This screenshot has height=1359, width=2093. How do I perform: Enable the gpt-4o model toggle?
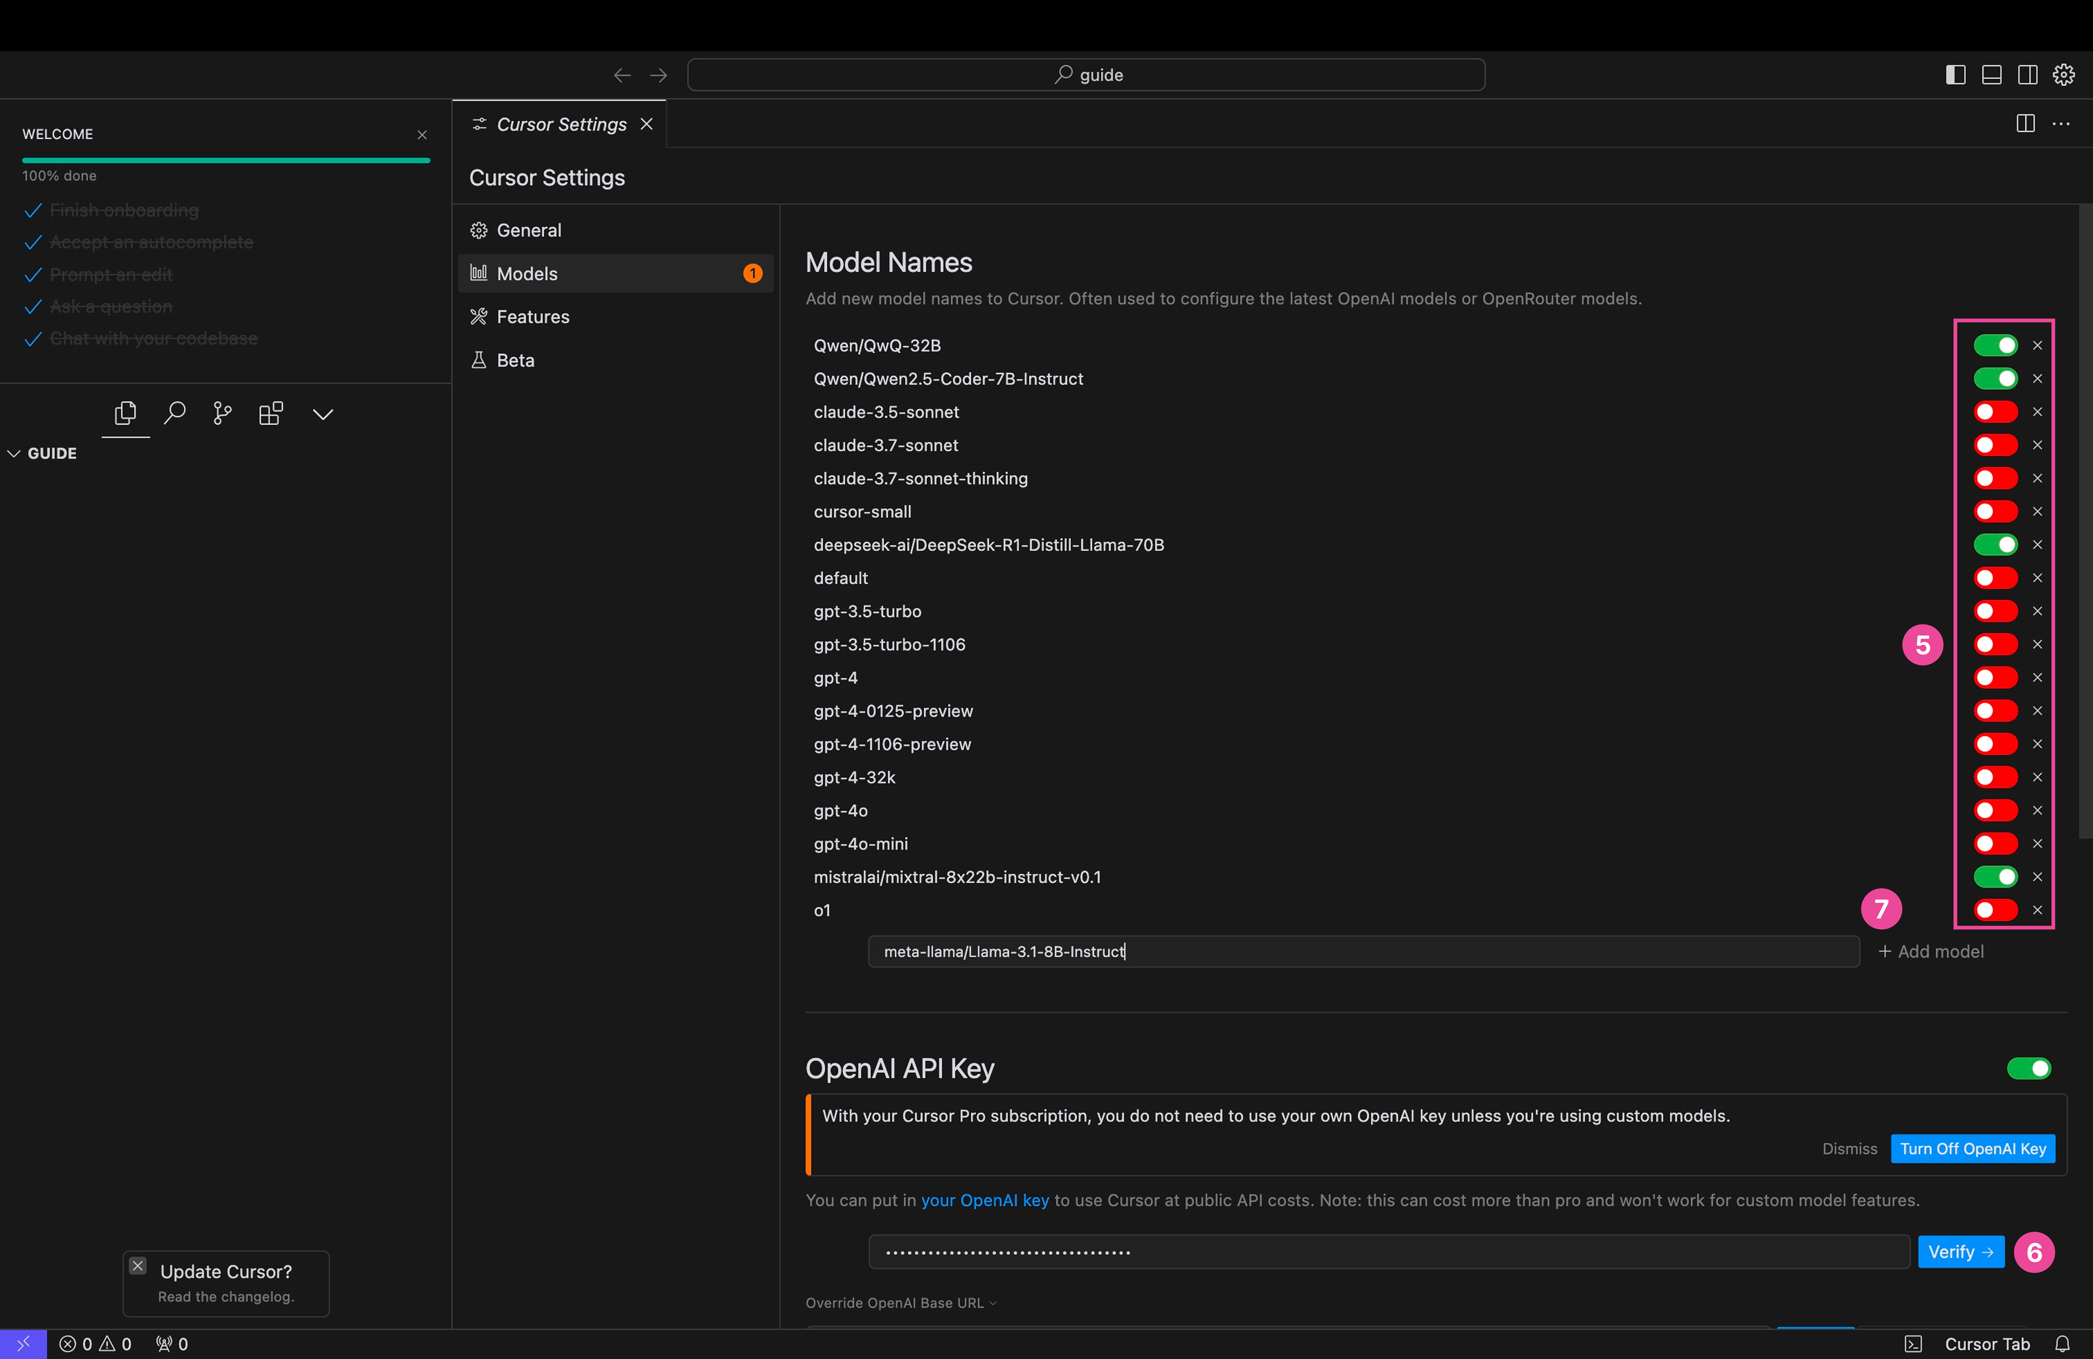pyautogui.click(x=1995, y=810)
